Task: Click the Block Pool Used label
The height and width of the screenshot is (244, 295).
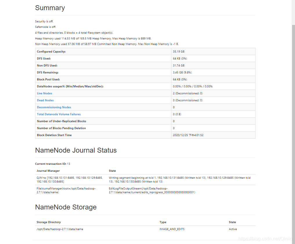Action: [x=48, y=79]
